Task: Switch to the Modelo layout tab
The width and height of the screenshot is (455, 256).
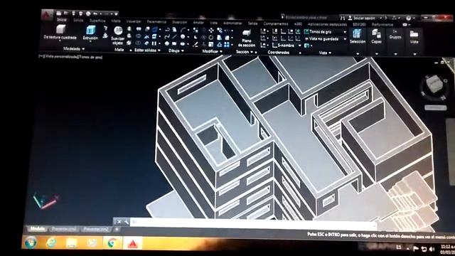Action: pyautogui.click(x=38, y=229)
